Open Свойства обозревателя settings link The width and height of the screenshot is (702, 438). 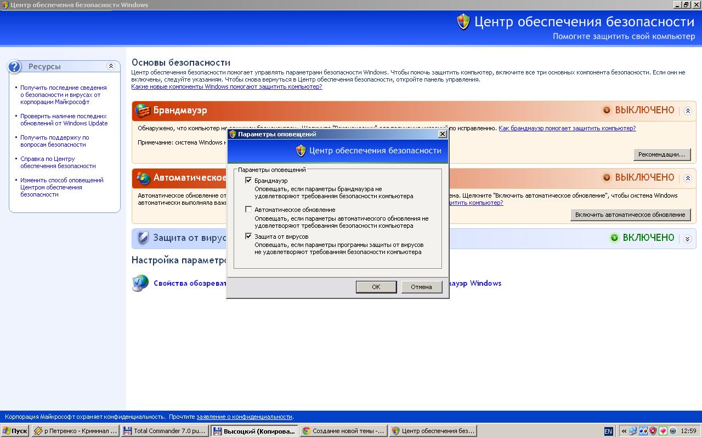click(x=190, y=283)
